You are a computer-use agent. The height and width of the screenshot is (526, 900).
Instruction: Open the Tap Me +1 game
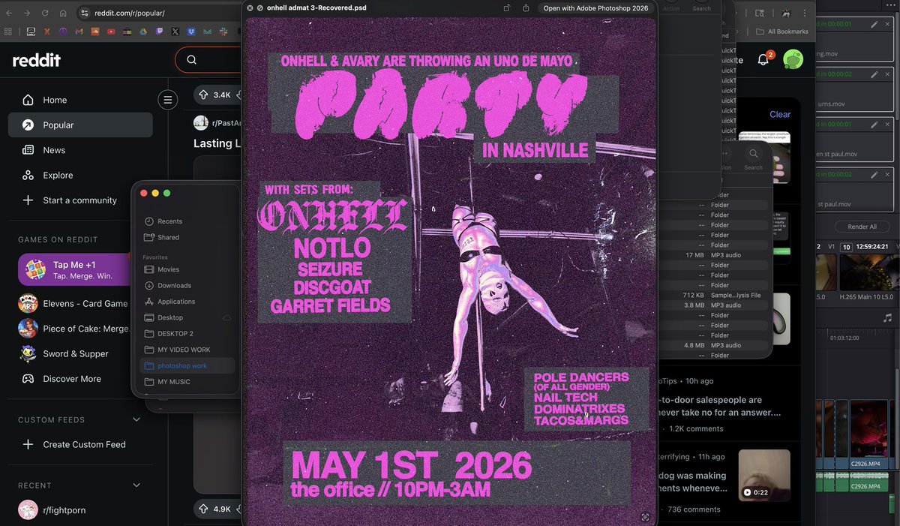pos(75,270)
